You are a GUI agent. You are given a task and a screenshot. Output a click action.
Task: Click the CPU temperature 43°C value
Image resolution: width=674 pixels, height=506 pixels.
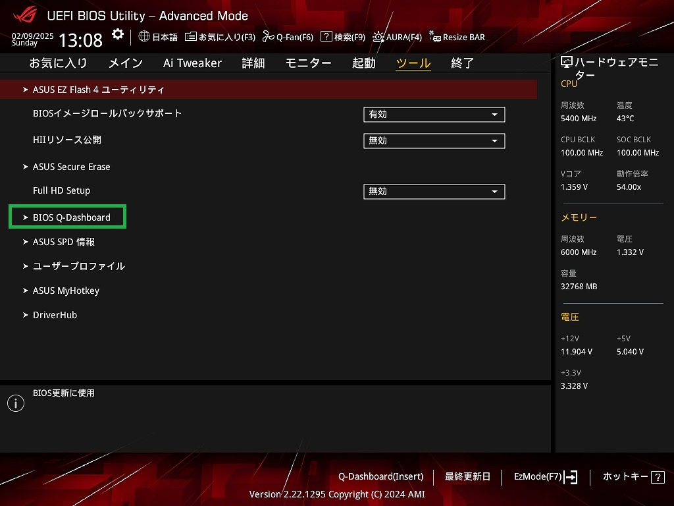pyautogui.click(x=625, y=119)
